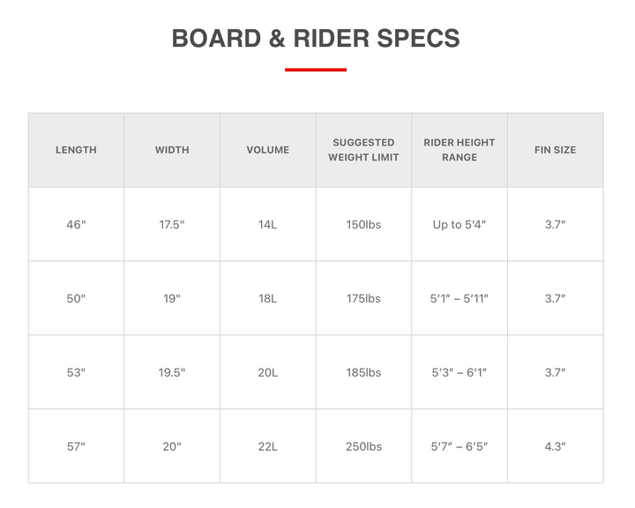Click the 250lbs weight limit cell
Image resolution: width=635 pixels, height=508 pixels.
tap(363, 446)
